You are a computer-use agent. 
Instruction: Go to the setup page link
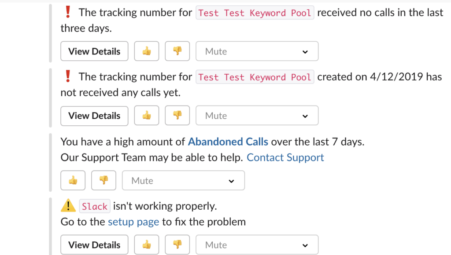[133, 222]
